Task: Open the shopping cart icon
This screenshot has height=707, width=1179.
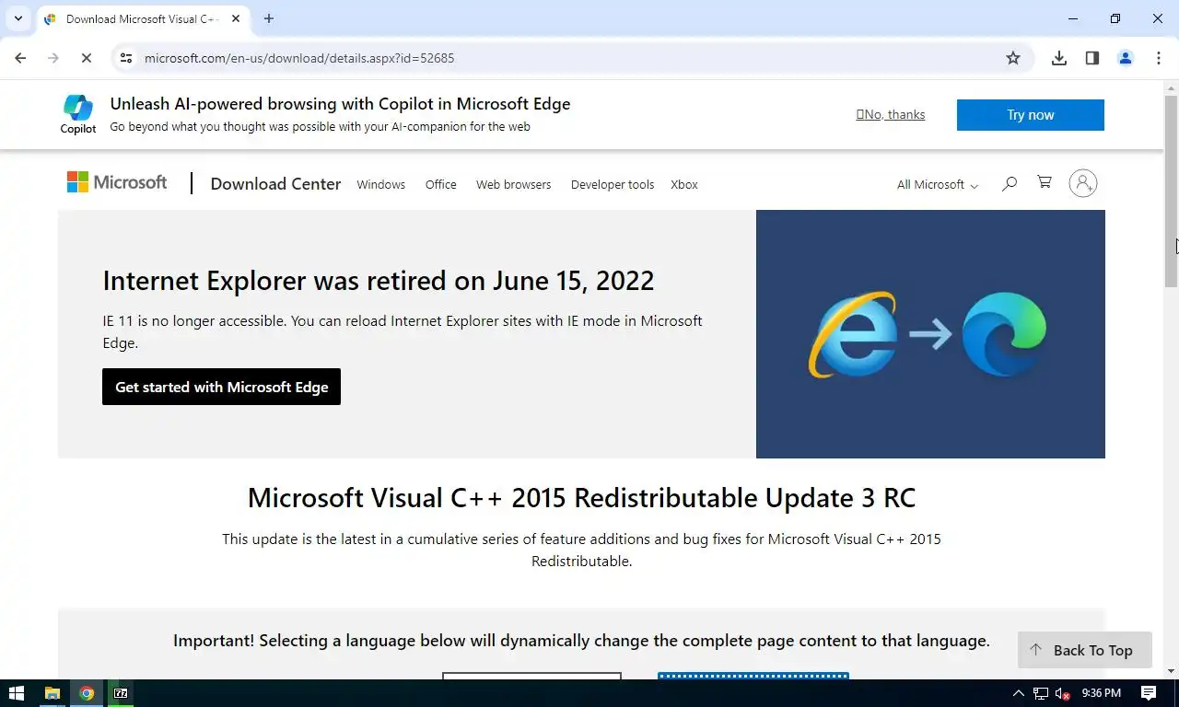Action: coord(1045,182)
